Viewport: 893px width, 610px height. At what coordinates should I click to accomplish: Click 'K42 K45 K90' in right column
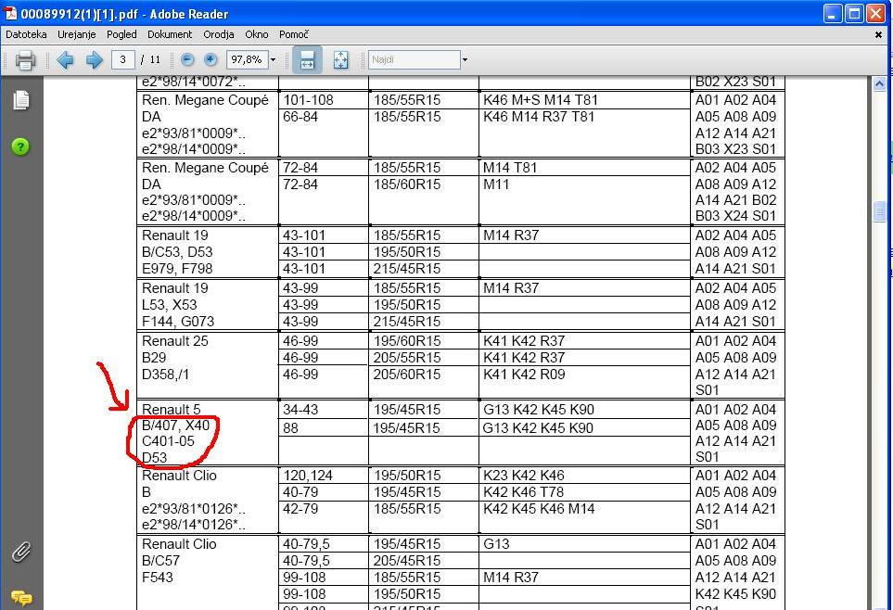(x=735, y=594)
